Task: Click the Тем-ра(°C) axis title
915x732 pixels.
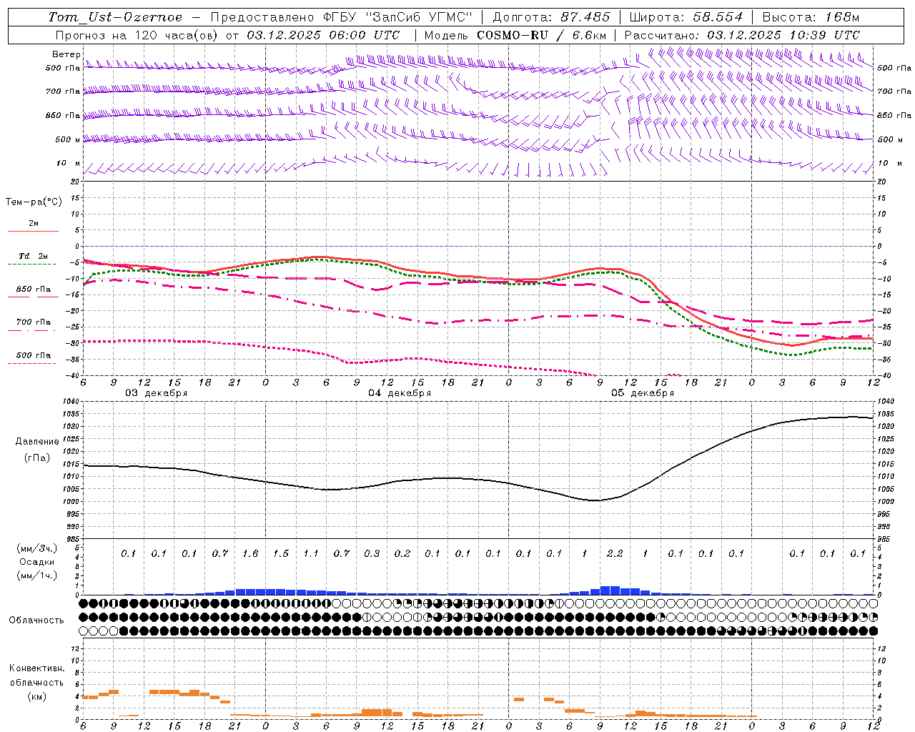Action: coord(33,202)
